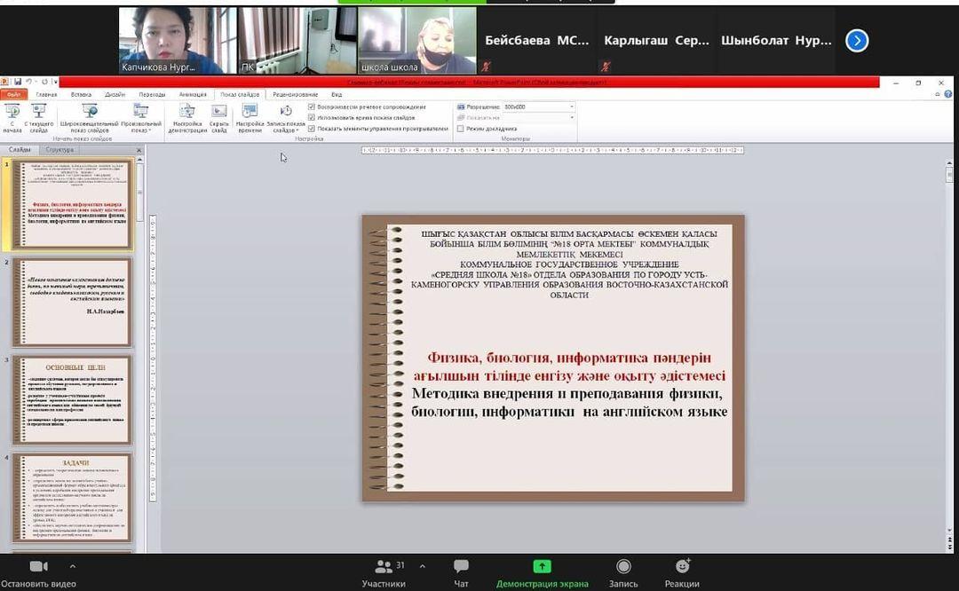Screen dimensions: 959x591
Task: Start Zoom recording with Запись
Action: coord(623,573)
